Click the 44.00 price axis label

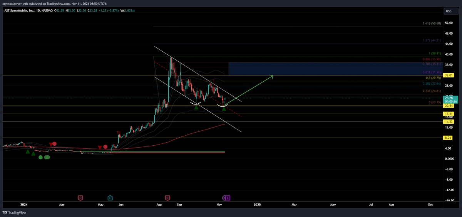[449, 44]
